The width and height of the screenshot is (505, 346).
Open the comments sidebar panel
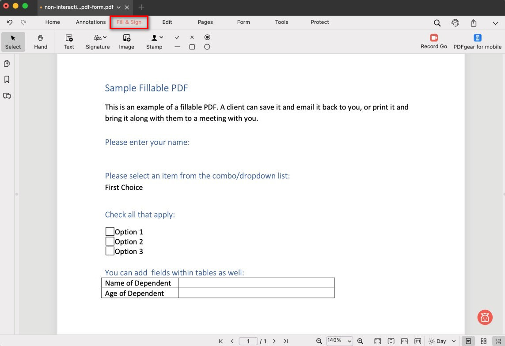point(7,96)
